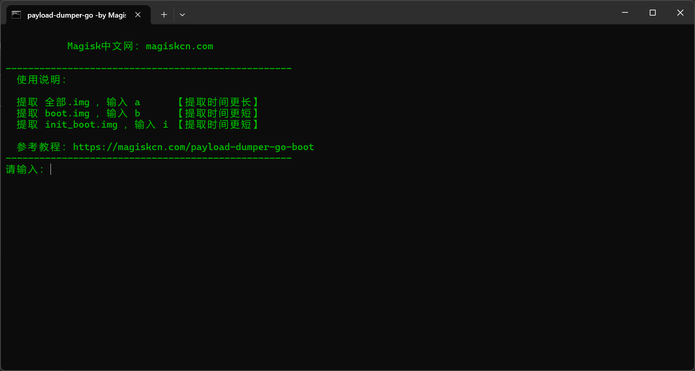This screenshot has width=695, height=371.
Task: Click the letter i input option
Action: [166, 125]
